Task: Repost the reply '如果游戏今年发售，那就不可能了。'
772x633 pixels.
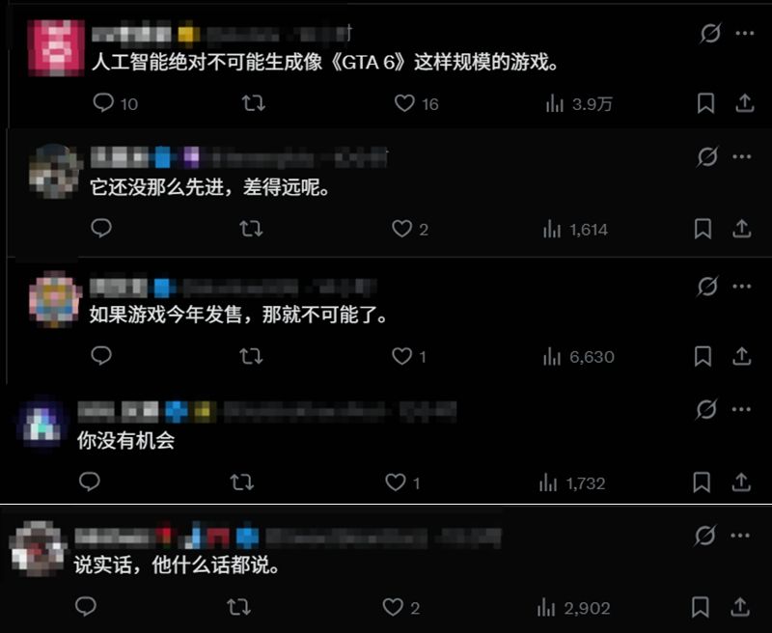Action: 251,356
